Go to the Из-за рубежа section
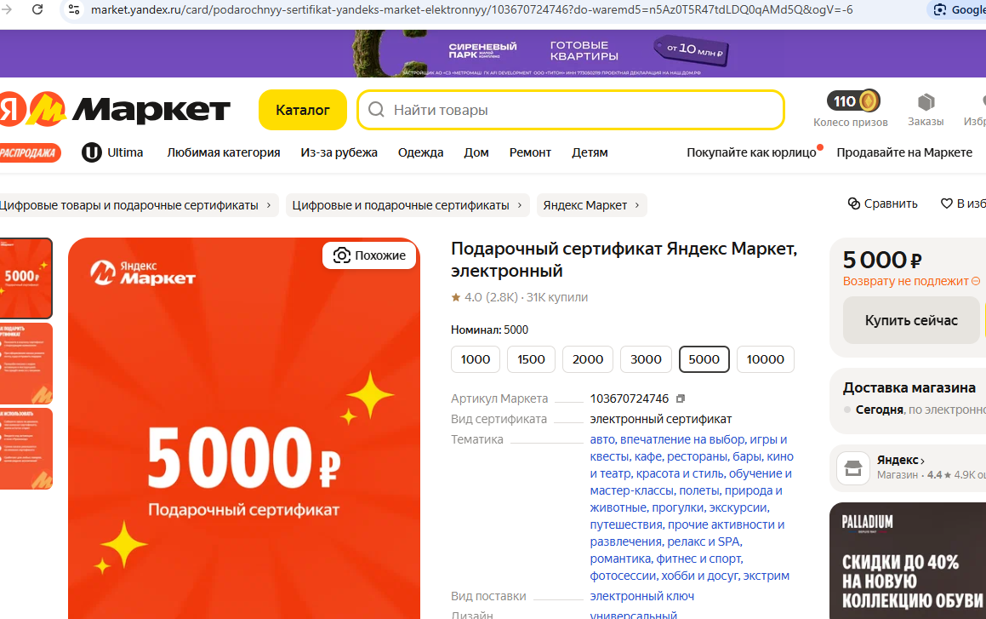The image size is (986, 619). [x=339, y=152]
